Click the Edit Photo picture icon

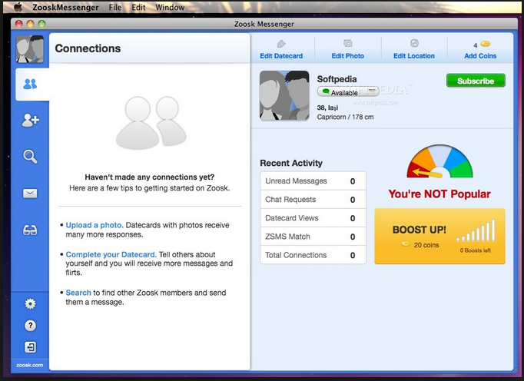[x=347, y=44]
